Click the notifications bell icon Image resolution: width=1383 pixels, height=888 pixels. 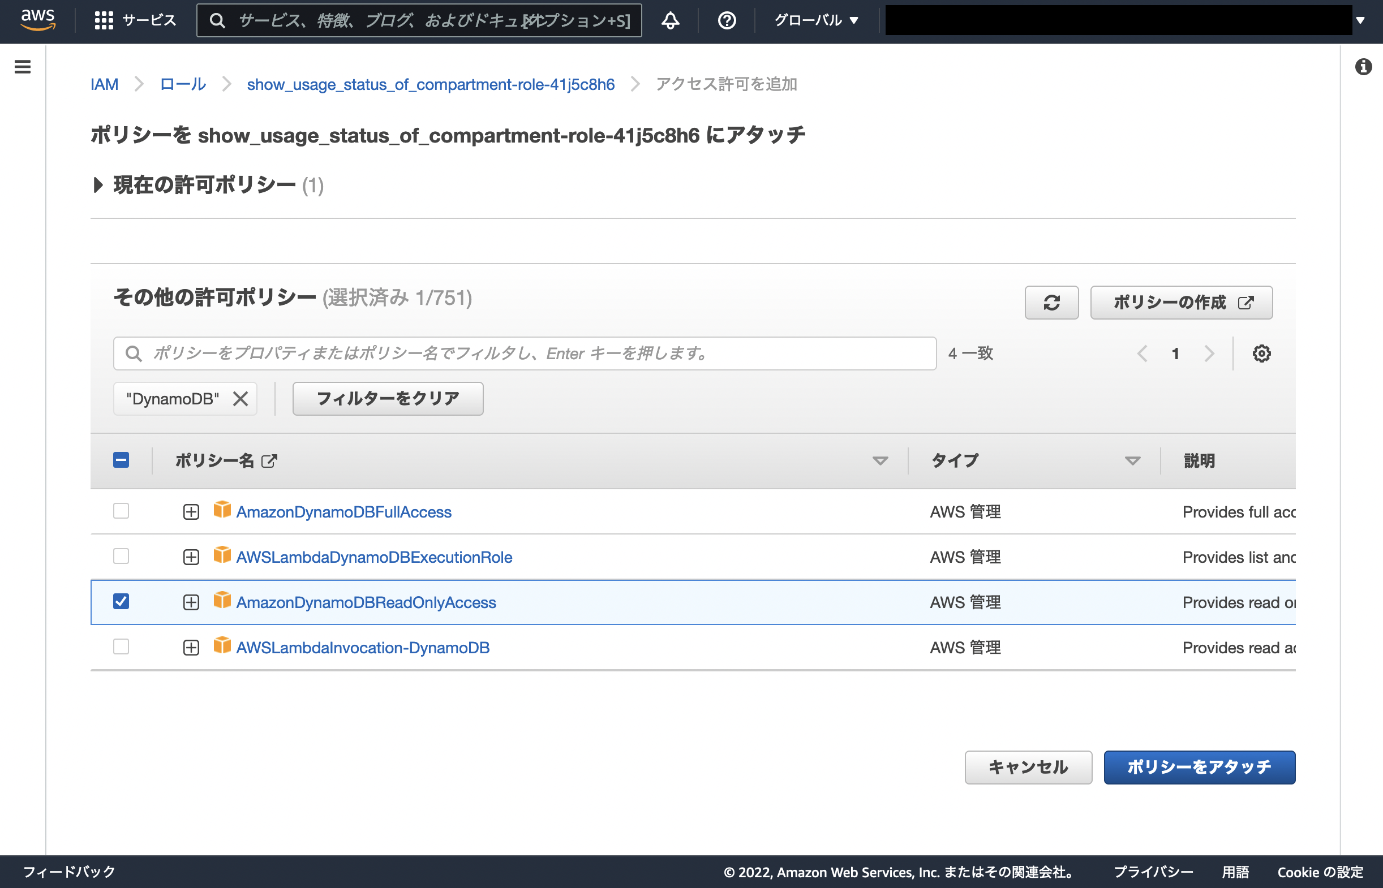(669, 20)
